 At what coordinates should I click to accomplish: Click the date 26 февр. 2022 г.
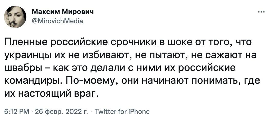[62, 112]
